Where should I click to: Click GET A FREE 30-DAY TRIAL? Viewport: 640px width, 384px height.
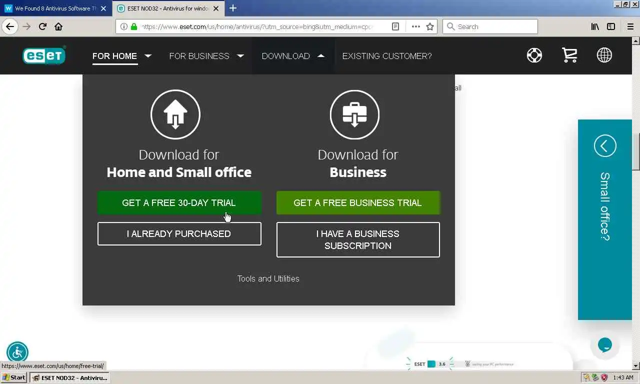tap(179, 202)
